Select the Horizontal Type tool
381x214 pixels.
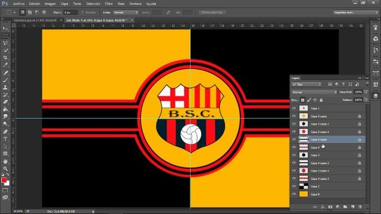[5, 139]
